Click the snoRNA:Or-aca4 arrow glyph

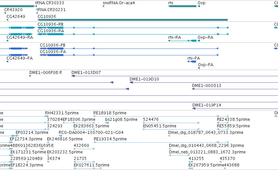pos(104,7)
